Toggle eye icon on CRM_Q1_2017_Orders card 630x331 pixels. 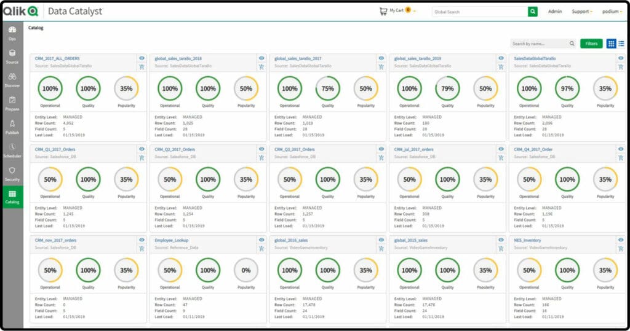point(142,149)
